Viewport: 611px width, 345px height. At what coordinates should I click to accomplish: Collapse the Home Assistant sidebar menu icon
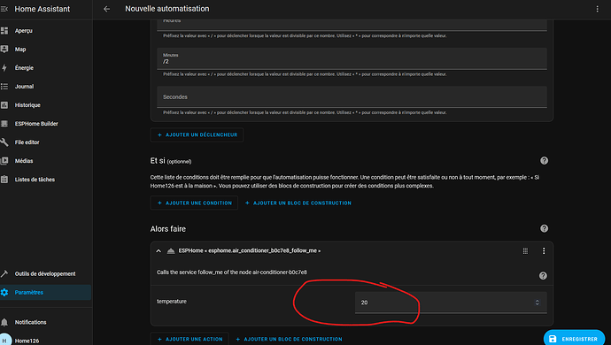(4, 9)
